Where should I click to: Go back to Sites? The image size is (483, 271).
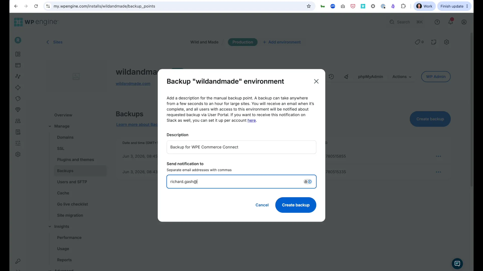tap(54, 42)
